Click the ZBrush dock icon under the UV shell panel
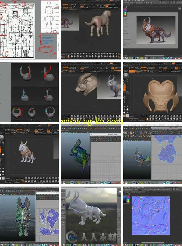This screenshot has height=246, width=182. (126, 183)
